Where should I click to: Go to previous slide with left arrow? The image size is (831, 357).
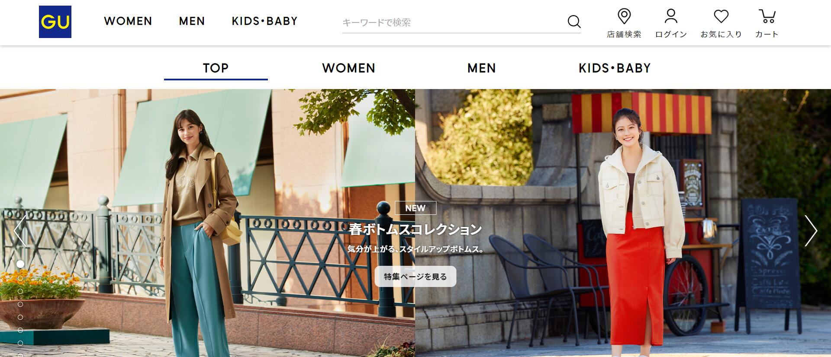point(20,231)
